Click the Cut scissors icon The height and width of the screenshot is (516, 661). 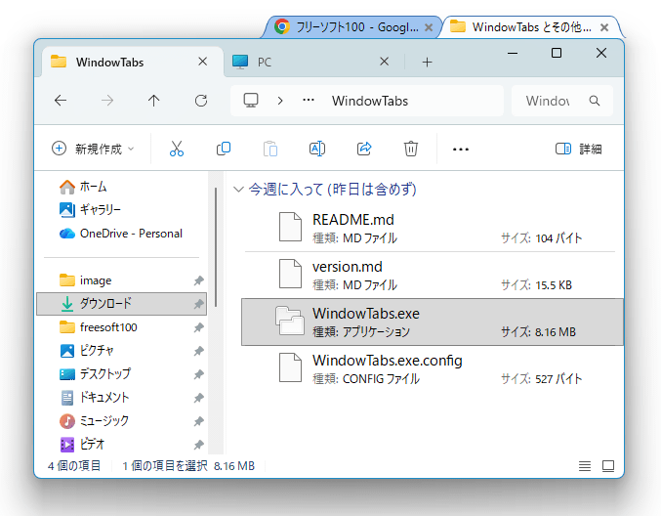tap(177, 149)
